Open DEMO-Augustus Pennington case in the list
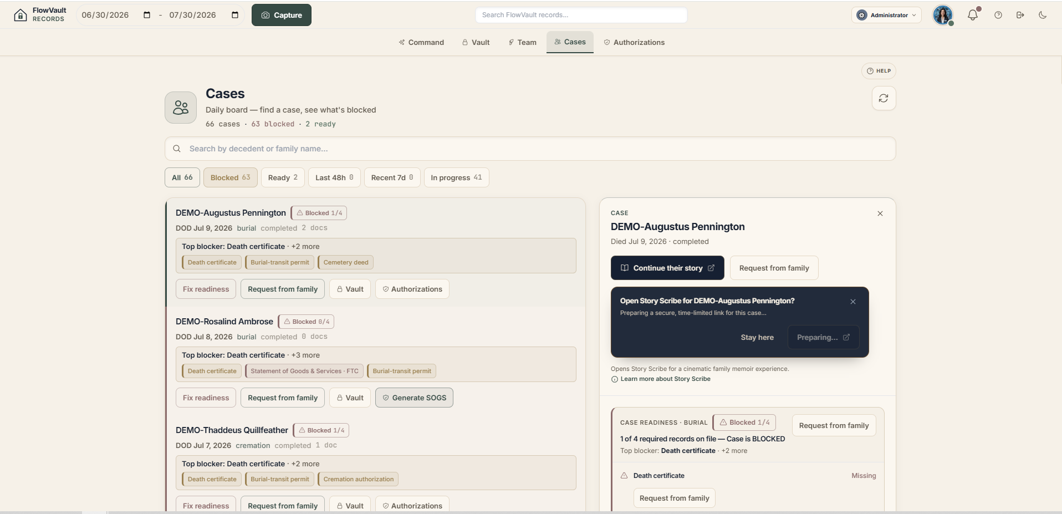This screenshot has height=514, width=1062. click(x=231, y=213)
